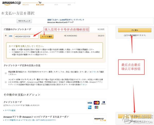Select the コンビニ・ATM payment radio button
This screenshot has width=154, height=125.
point(6,82)
